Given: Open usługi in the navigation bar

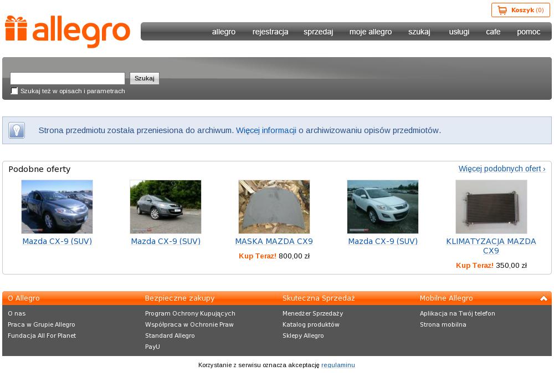Looking at the screenshot, I should click(459, 32).
